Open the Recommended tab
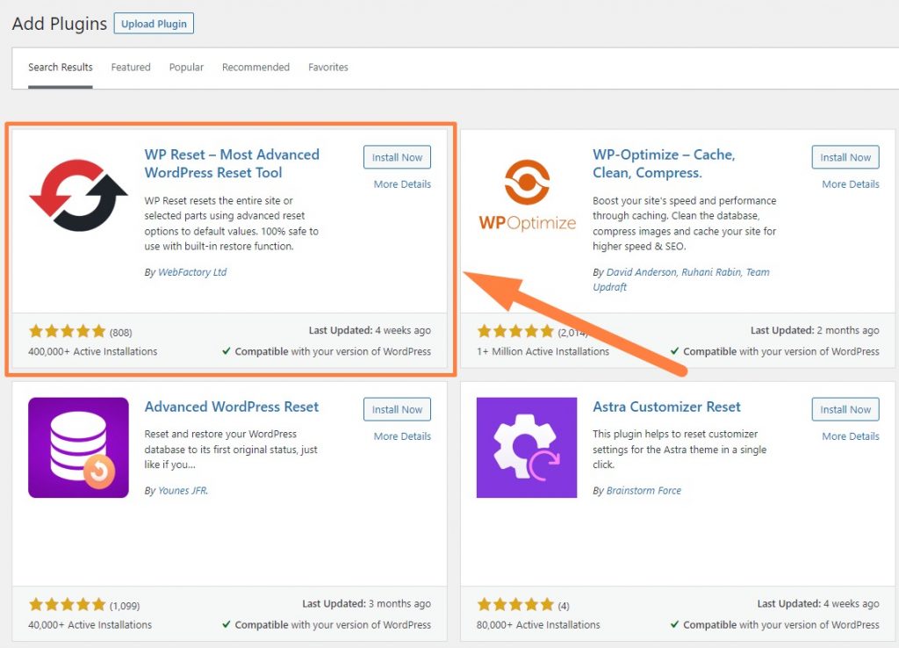Screen dimensions: 899x648 pos(255,67)
